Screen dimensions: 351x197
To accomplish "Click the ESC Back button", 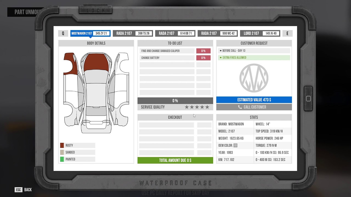I will coord(23,190).
